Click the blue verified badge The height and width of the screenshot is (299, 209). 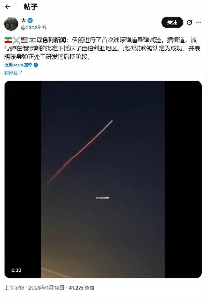point(30,20)
